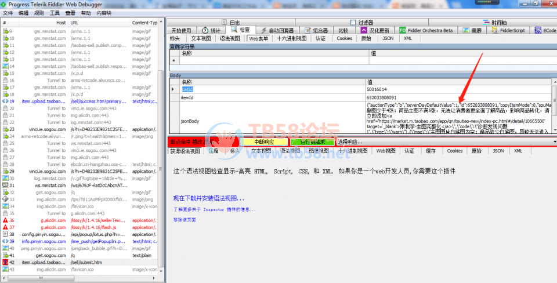
Task: Select the request Web表单 tab
Action: (259, 38)
